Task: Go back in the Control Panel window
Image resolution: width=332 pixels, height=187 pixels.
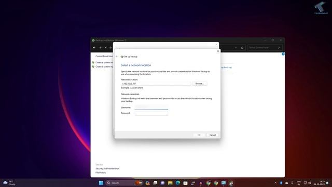Action: pos(94,48)
